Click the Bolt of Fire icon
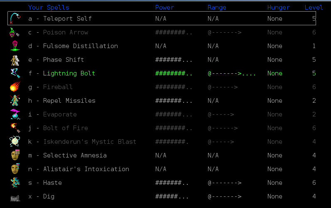The height and width of the screenshot is (208, 331). coord(15,128)
